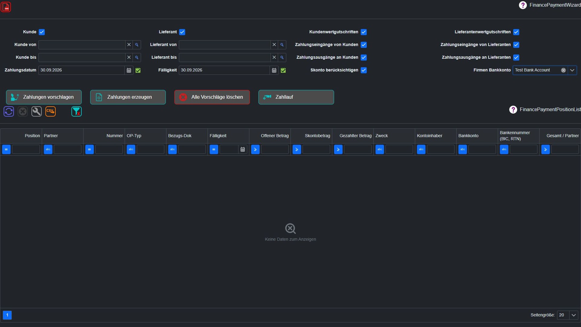
Task: Set Fälligkeit to today via green icon
Action: coord(283,70)
